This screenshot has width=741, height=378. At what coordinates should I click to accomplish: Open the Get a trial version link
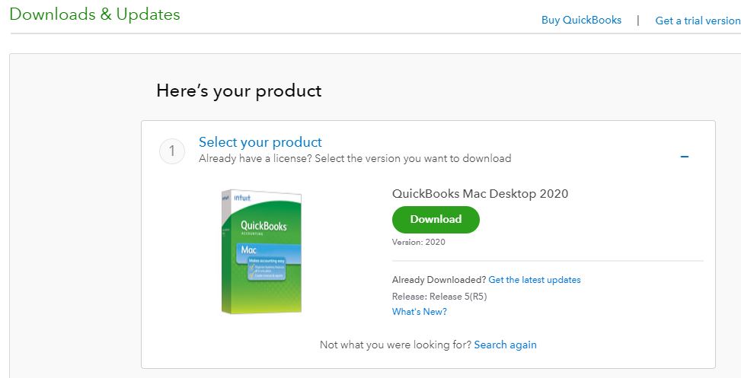698,21
